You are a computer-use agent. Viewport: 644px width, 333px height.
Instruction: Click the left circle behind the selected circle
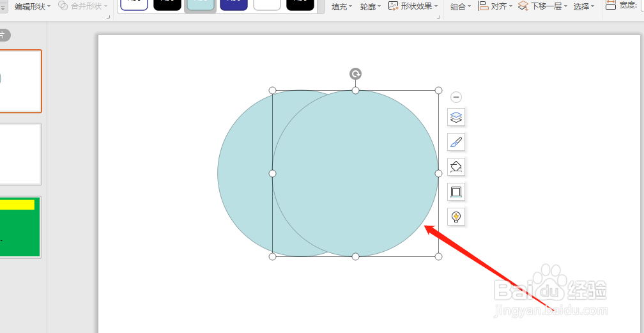click(244, 173)
